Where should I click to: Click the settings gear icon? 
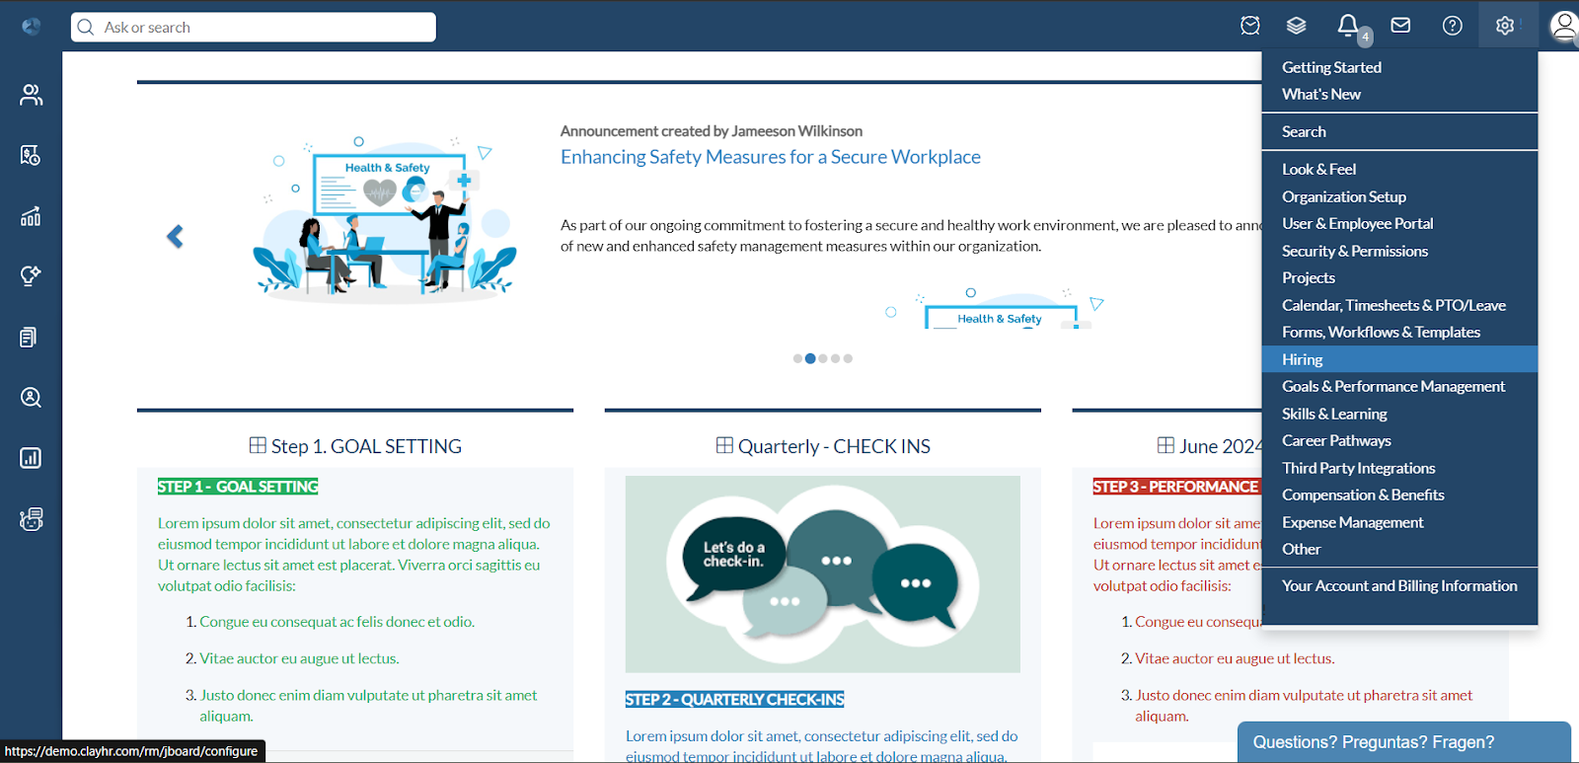click(1505, 26)
